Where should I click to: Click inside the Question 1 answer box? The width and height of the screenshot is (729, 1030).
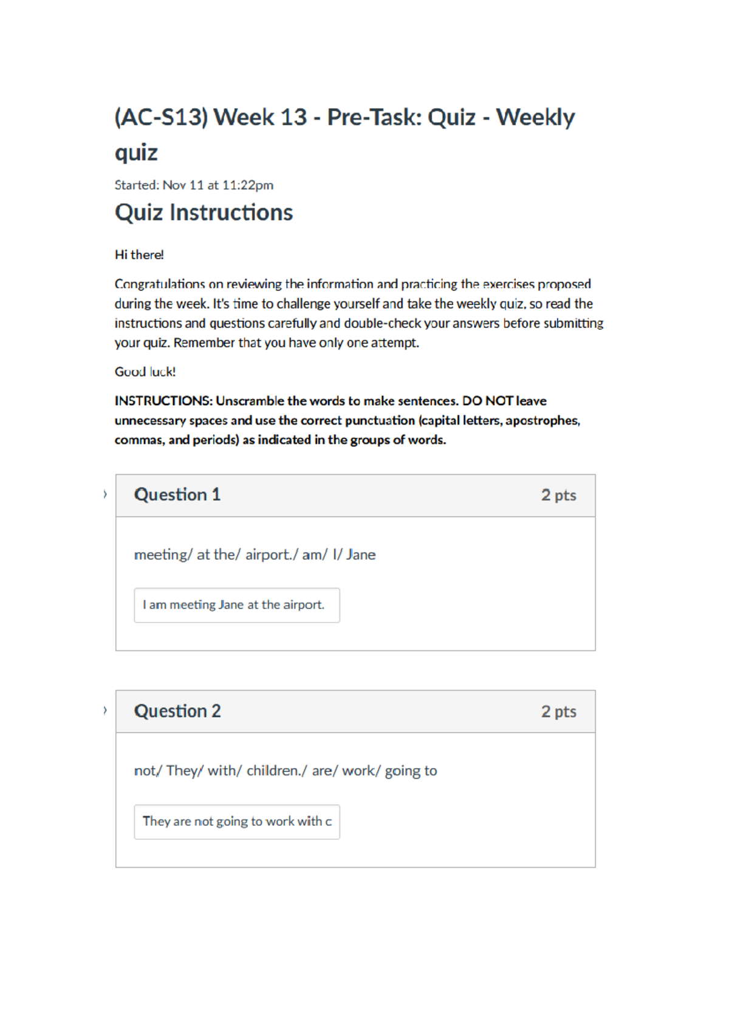click(237, 604)
